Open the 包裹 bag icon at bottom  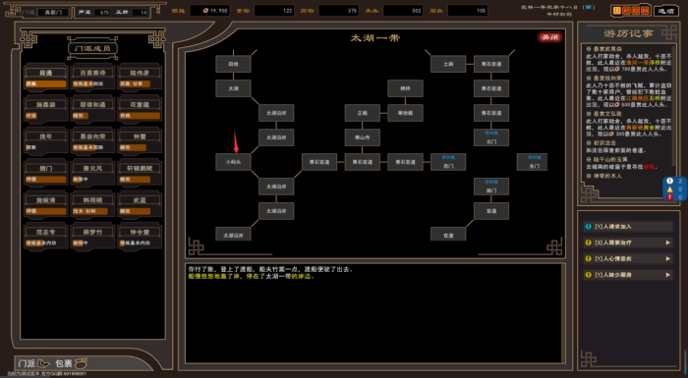(x=71, y=363)
